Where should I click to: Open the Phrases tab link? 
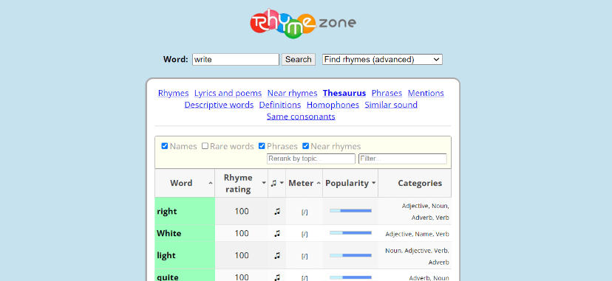pos(387,93)
